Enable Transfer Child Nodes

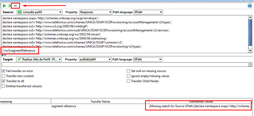point(129,81)
